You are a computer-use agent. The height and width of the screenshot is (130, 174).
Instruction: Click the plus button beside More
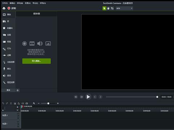[18, 90]
